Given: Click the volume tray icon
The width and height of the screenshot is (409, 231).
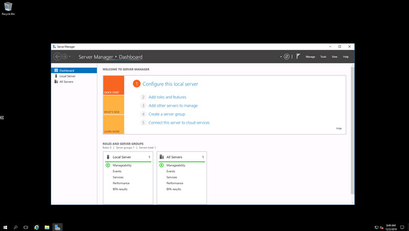Looking at the screenshot, I should pyautogui.click(x=381, y=227).
